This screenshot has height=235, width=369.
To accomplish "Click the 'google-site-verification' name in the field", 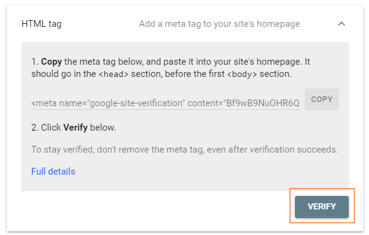I will tap(136, 103).
